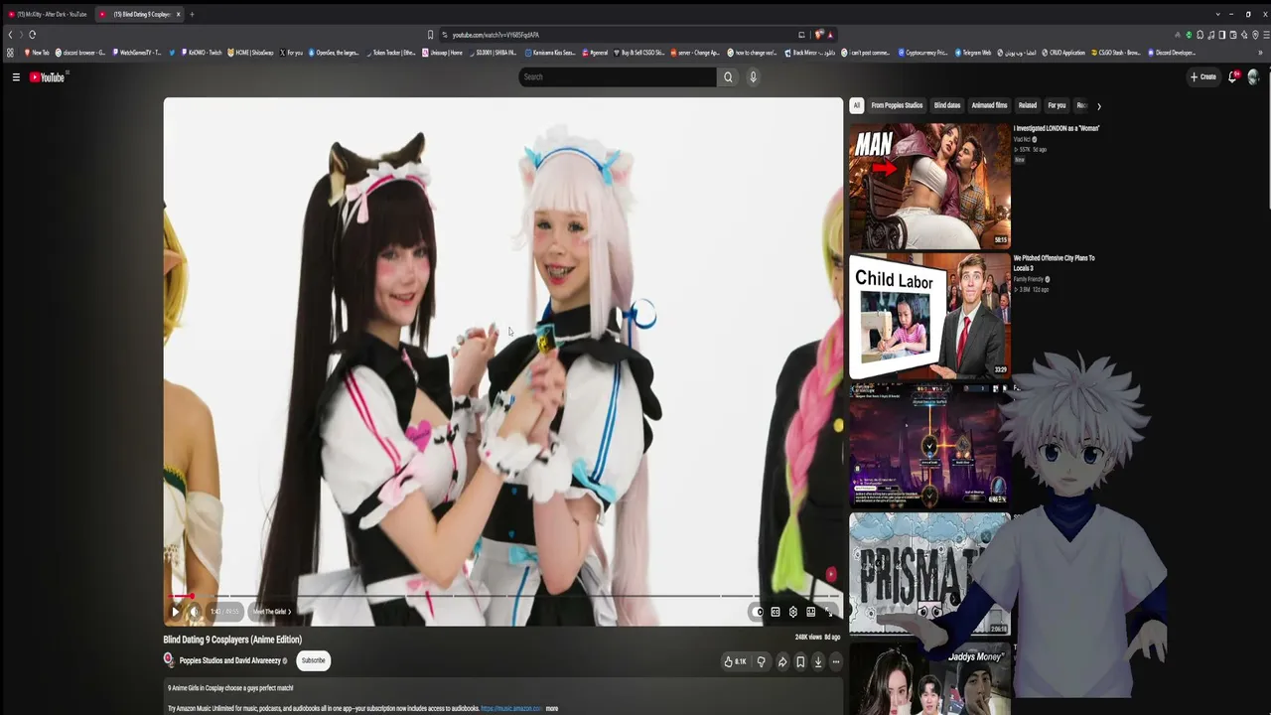Expand the description with 'more'

552,708
